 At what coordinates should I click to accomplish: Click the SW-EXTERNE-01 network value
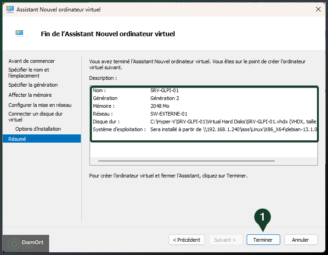point(169,114)
